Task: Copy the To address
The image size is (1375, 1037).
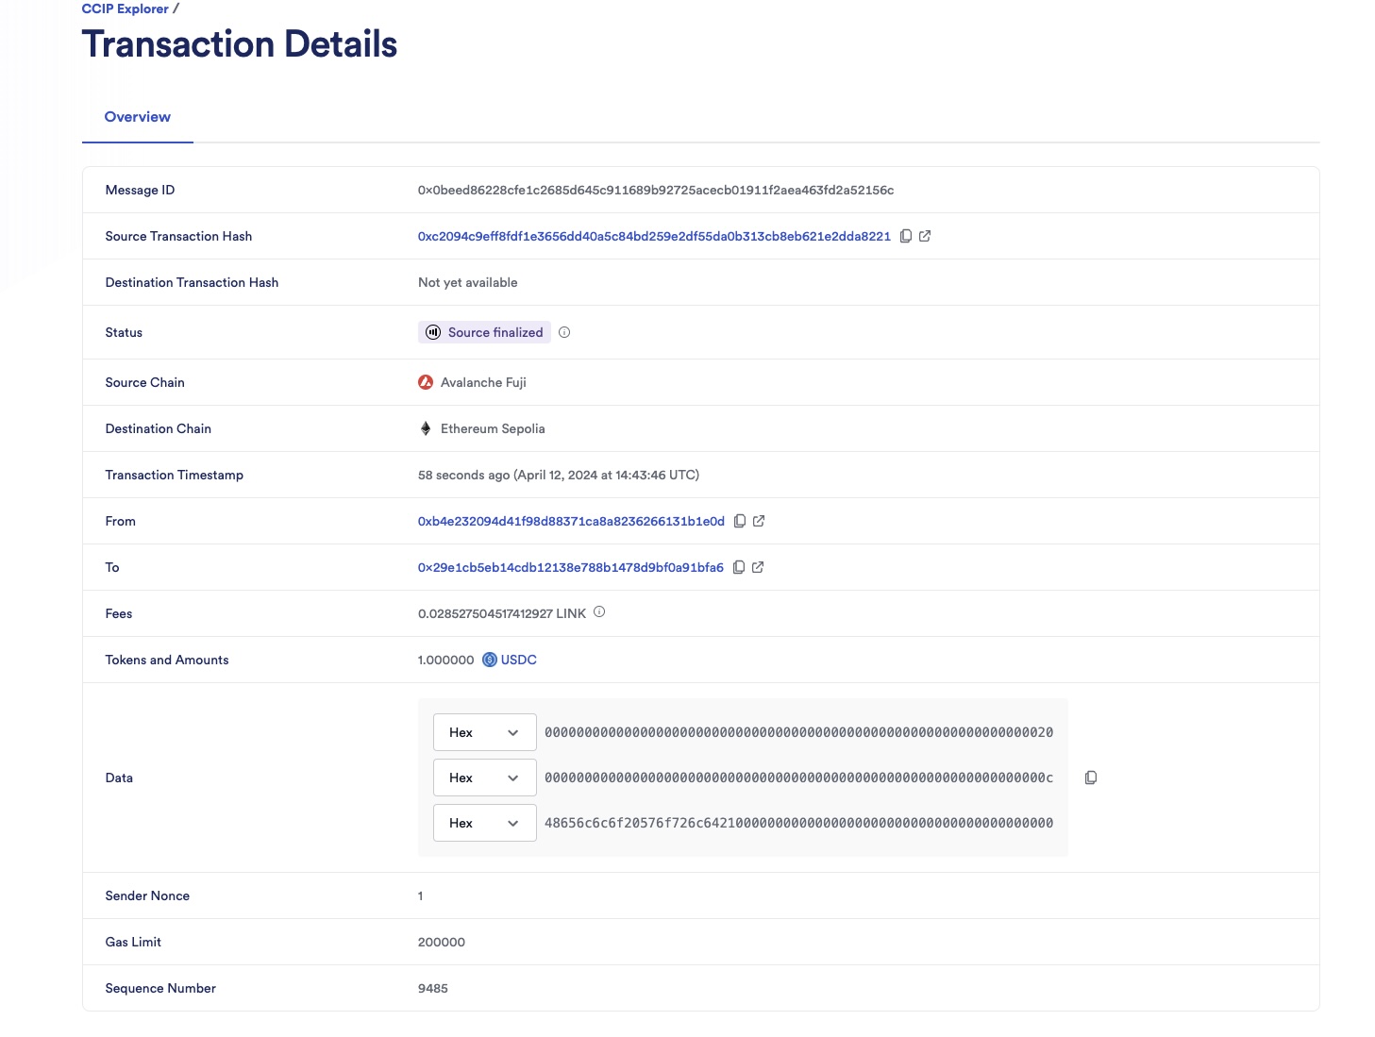Action: pyautogui.click(x=739, y=567)
